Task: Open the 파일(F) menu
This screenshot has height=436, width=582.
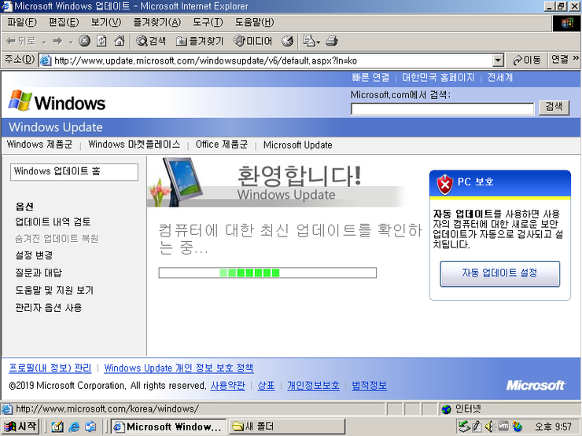Action: [22, 23]
